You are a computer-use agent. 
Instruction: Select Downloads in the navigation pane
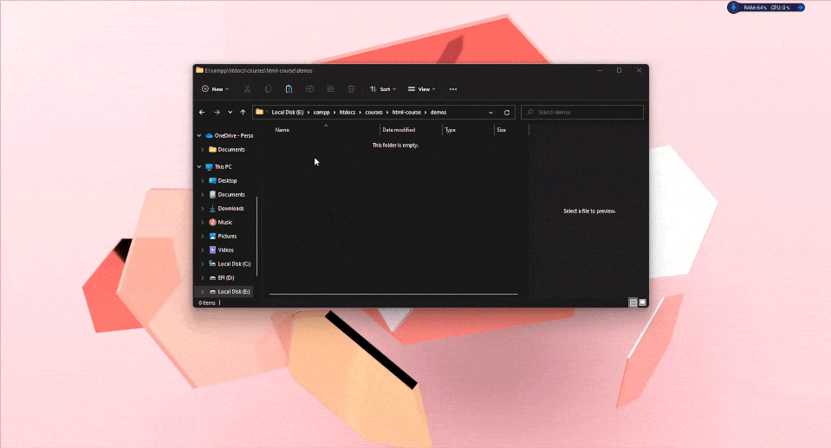230,209
